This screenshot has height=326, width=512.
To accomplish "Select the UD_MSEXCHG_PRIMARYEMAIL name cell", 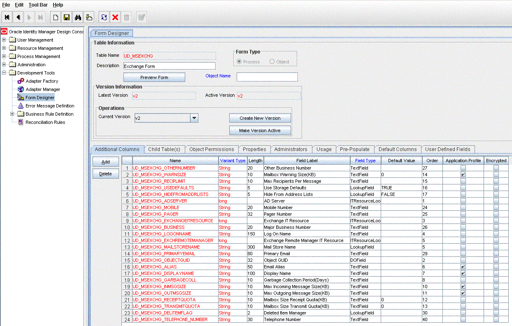I will point(175,254).
